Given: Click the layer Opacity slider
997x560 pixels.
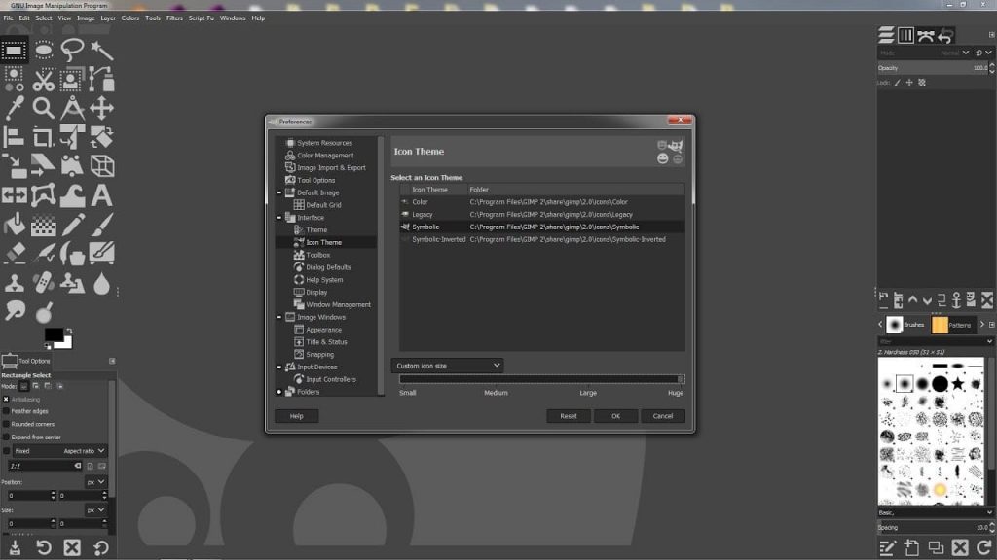Looking at the screenshot, I should pos(934,68).
